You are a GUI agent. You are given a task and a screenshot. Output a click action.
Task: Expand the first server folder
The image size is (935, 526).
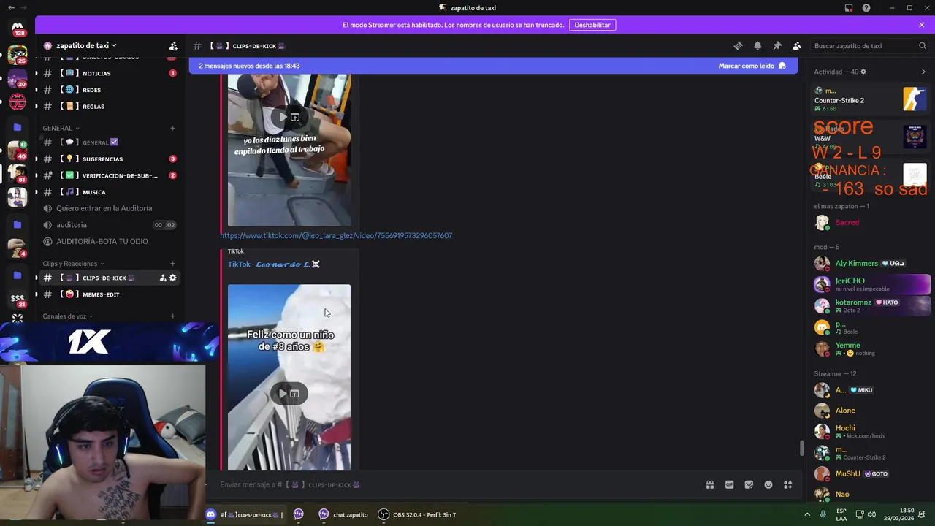pyautogui.click(x=18, y=127)
